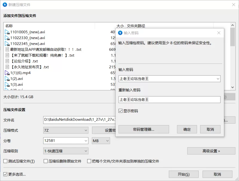
Task: Open 密码管理器... button
Action: click(x=144, y=129)
